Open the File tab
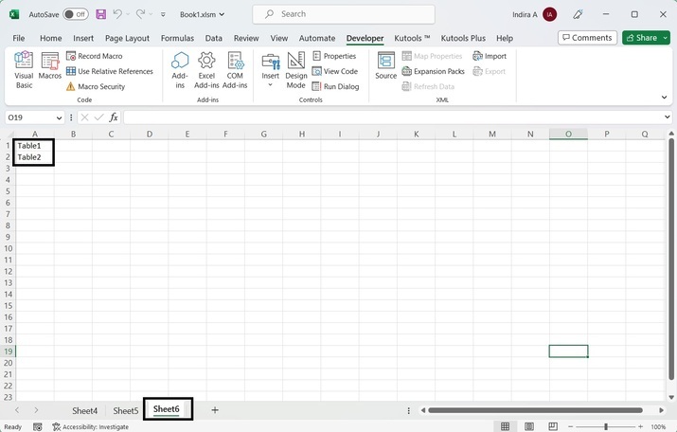 coord(19,38)
